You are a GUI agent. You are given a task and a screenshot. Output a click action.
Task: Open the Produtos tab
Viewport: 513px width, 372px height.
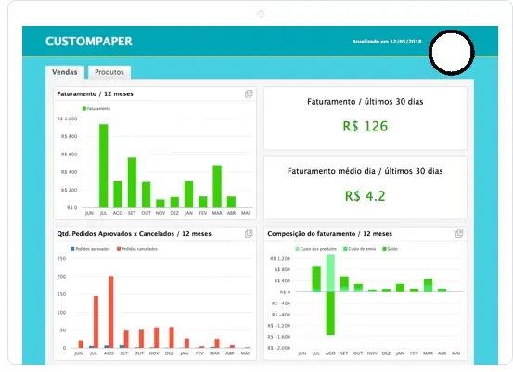pos(109,72)
